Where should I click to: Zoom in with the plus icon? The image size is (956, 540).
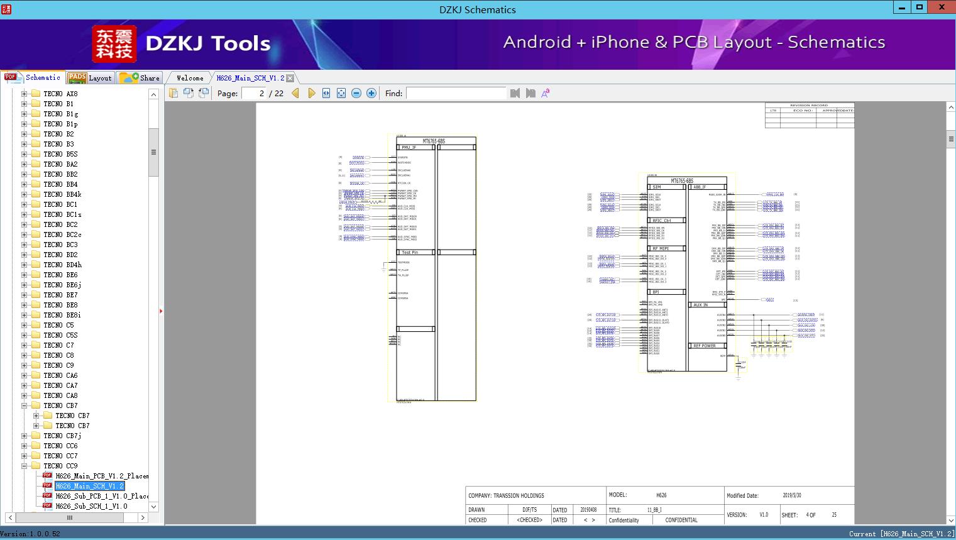pyautogui.click(x=371, y=93)
